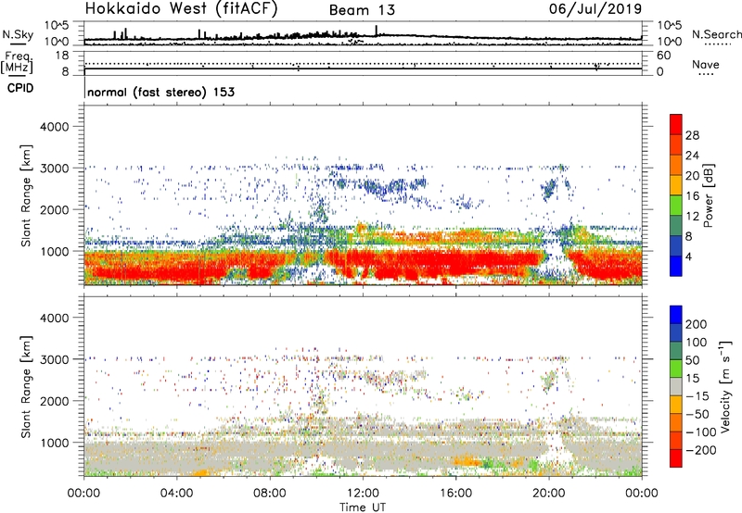Click the '04:00' time axis label

pos(177,494)
